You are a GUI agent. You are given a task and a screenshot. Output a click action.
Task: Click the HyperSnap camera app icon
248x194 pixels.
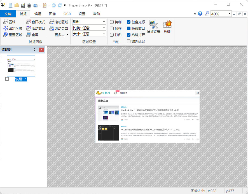[x=3, y=5]
